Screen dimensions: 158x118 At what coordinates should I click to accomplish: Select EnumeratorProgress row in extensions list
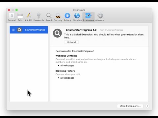click(29, 30)
